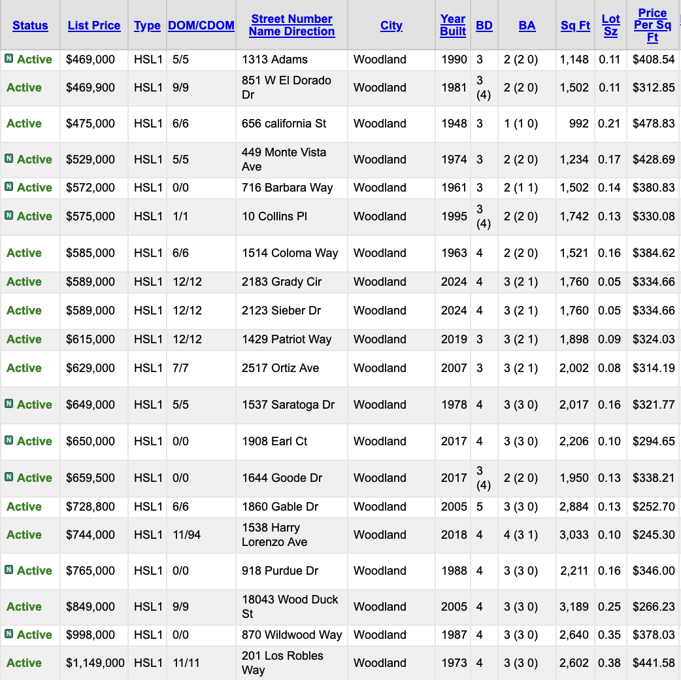The height and width of the screenshot is (680, 681).
Task: Click the address 1860 Gable Dr
Action: (280, 507)
